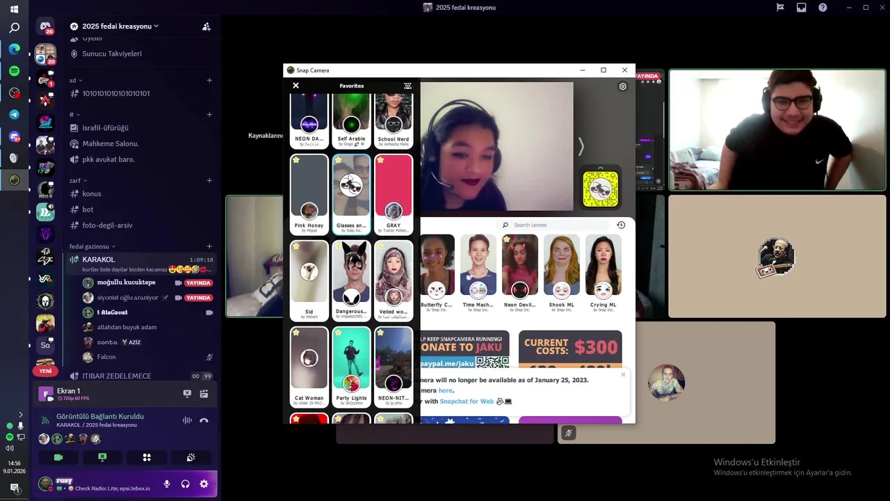Open Snap Camera settings gear icon
Image resolution: width=890 pixels, height=501 pixels.
pos(622,86)
